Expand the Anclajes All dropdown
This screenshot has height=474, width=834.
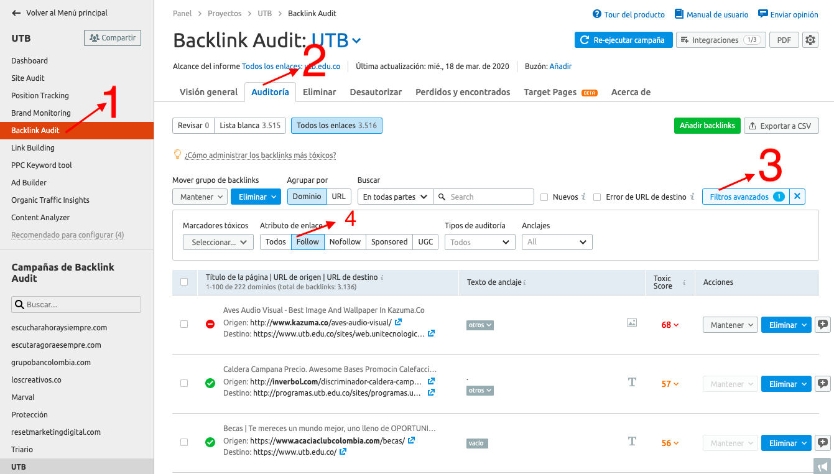557,242
